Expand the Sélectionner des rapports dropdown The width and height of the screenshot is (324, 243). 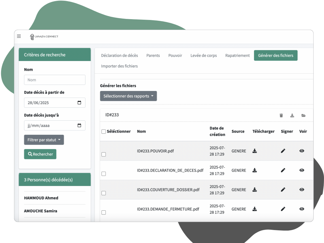(x=128, y=96)
